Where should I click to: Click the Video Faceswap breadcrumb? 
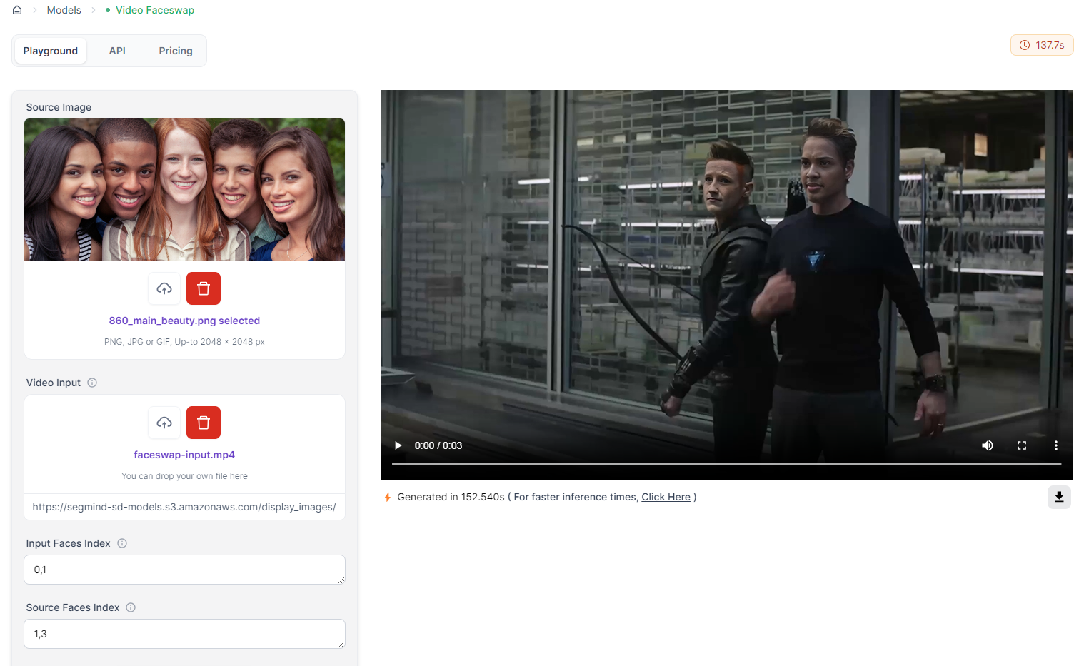pos(155,10)
